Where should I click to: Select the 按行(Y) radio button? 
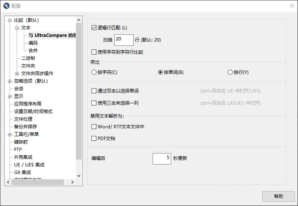coord(230,72)
